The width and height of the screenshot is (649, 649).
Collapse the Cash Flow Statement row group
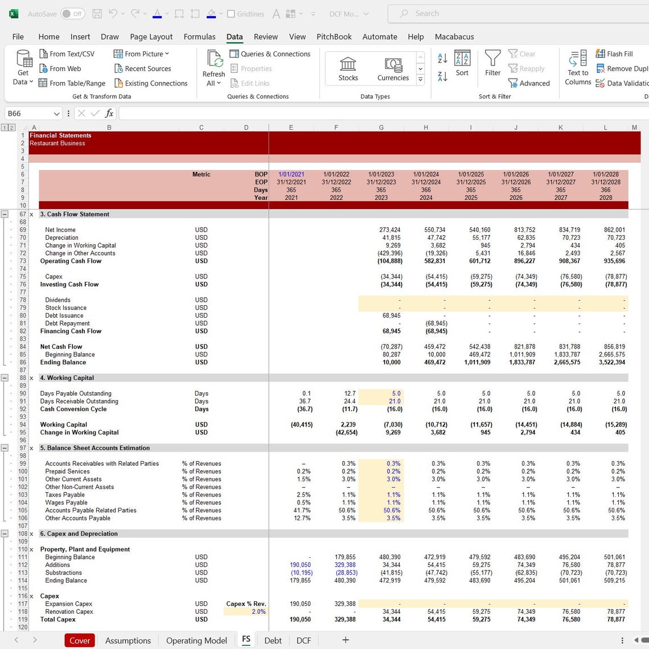tap(5, 214)
